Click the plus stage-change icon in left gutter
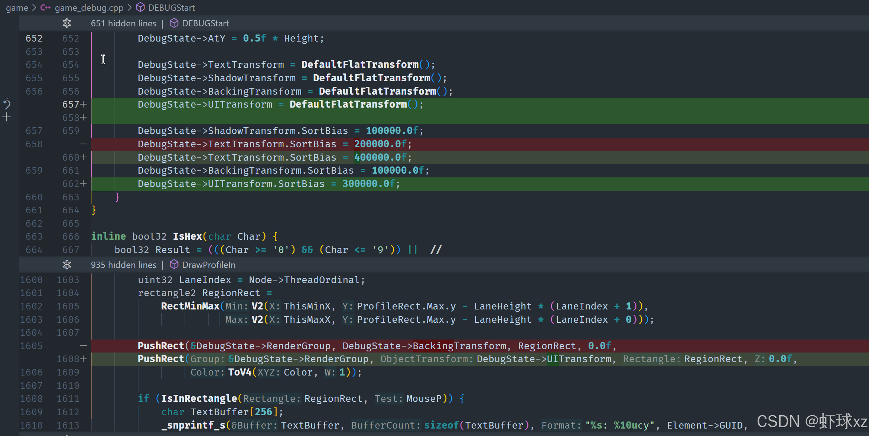869x436 pixels. point(7,118)
